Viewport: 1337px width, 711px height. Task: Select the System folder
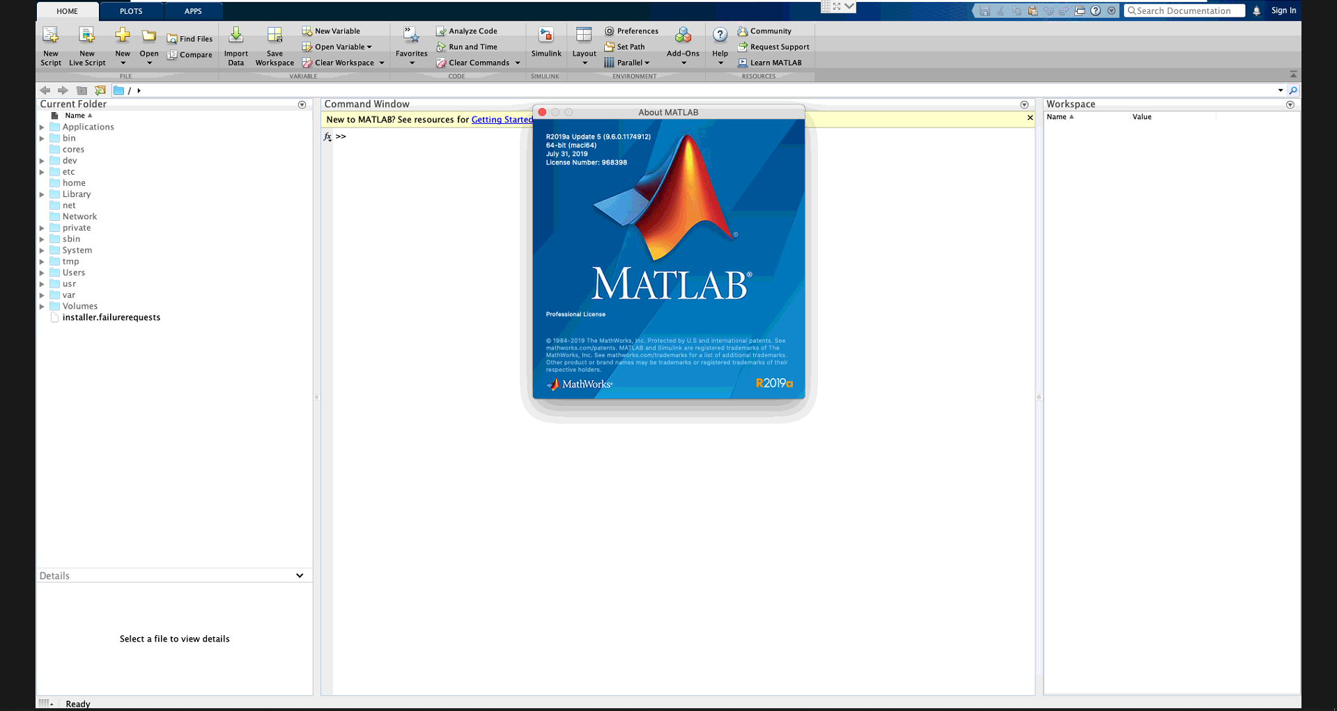coord(77,250)
